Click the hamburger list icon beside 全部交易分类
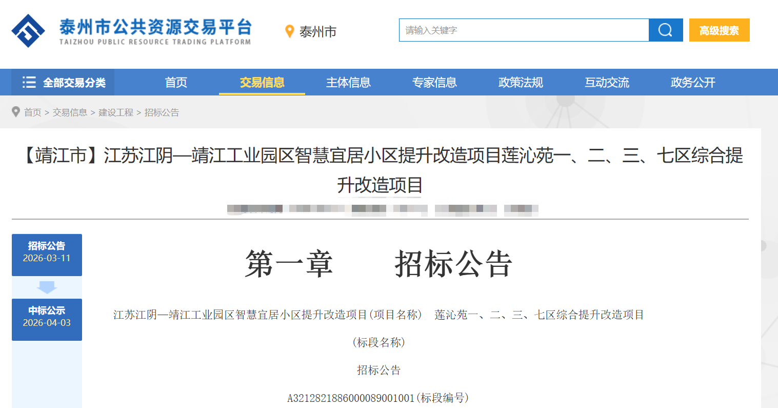This screenshot has width=778, height=408. [29, 82]
